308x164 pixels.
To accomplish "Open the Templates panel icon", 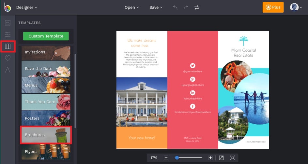I will pyautogui.click(x=8, y=47).
